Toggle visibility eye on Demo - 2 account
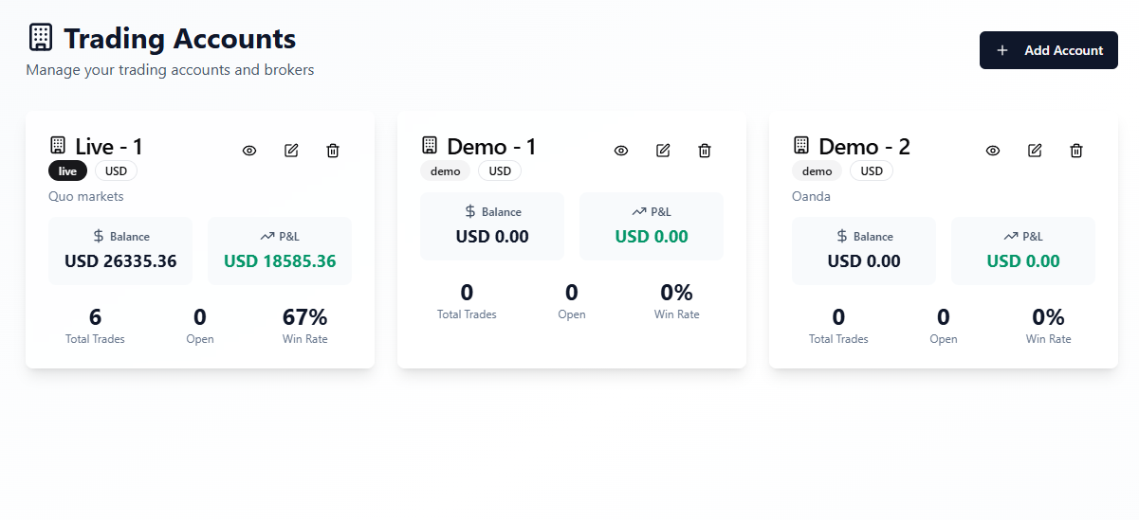The width and height of the screenshot is (1139, 520). [x=993, y=151]
